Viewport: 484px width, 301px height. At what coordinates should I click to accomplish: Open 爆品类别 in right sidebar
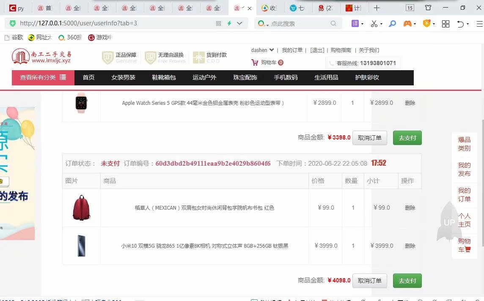click(464, 144)
